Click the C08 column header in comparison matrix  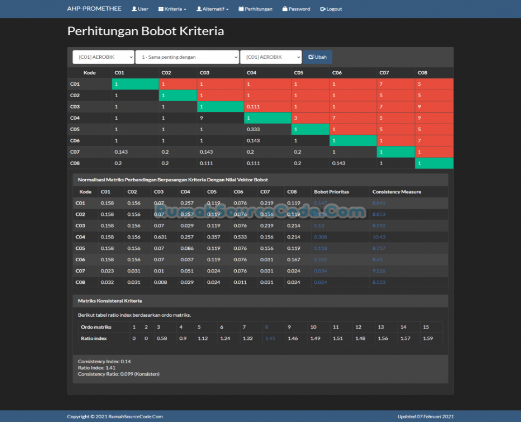point(422,73)
